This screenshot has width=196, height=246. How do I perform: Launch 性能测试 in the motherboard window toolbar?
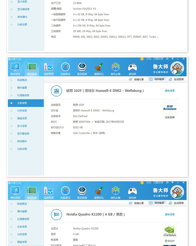[x=65, y=69]
